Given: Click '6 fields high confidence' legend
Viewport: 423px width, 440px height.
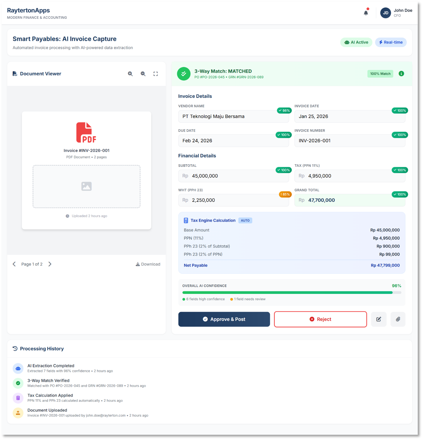Looking at the screenshot, I should pos(204,299).
